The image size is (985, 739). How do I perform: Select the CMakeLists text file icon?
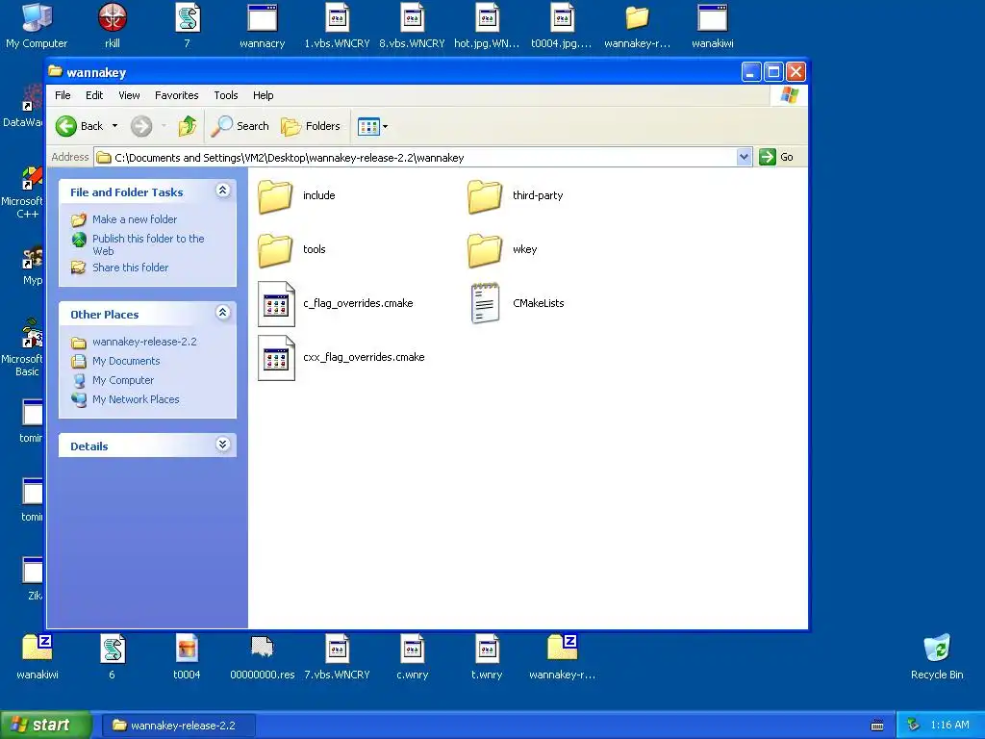pyautogui.click(x=485, y=303)
